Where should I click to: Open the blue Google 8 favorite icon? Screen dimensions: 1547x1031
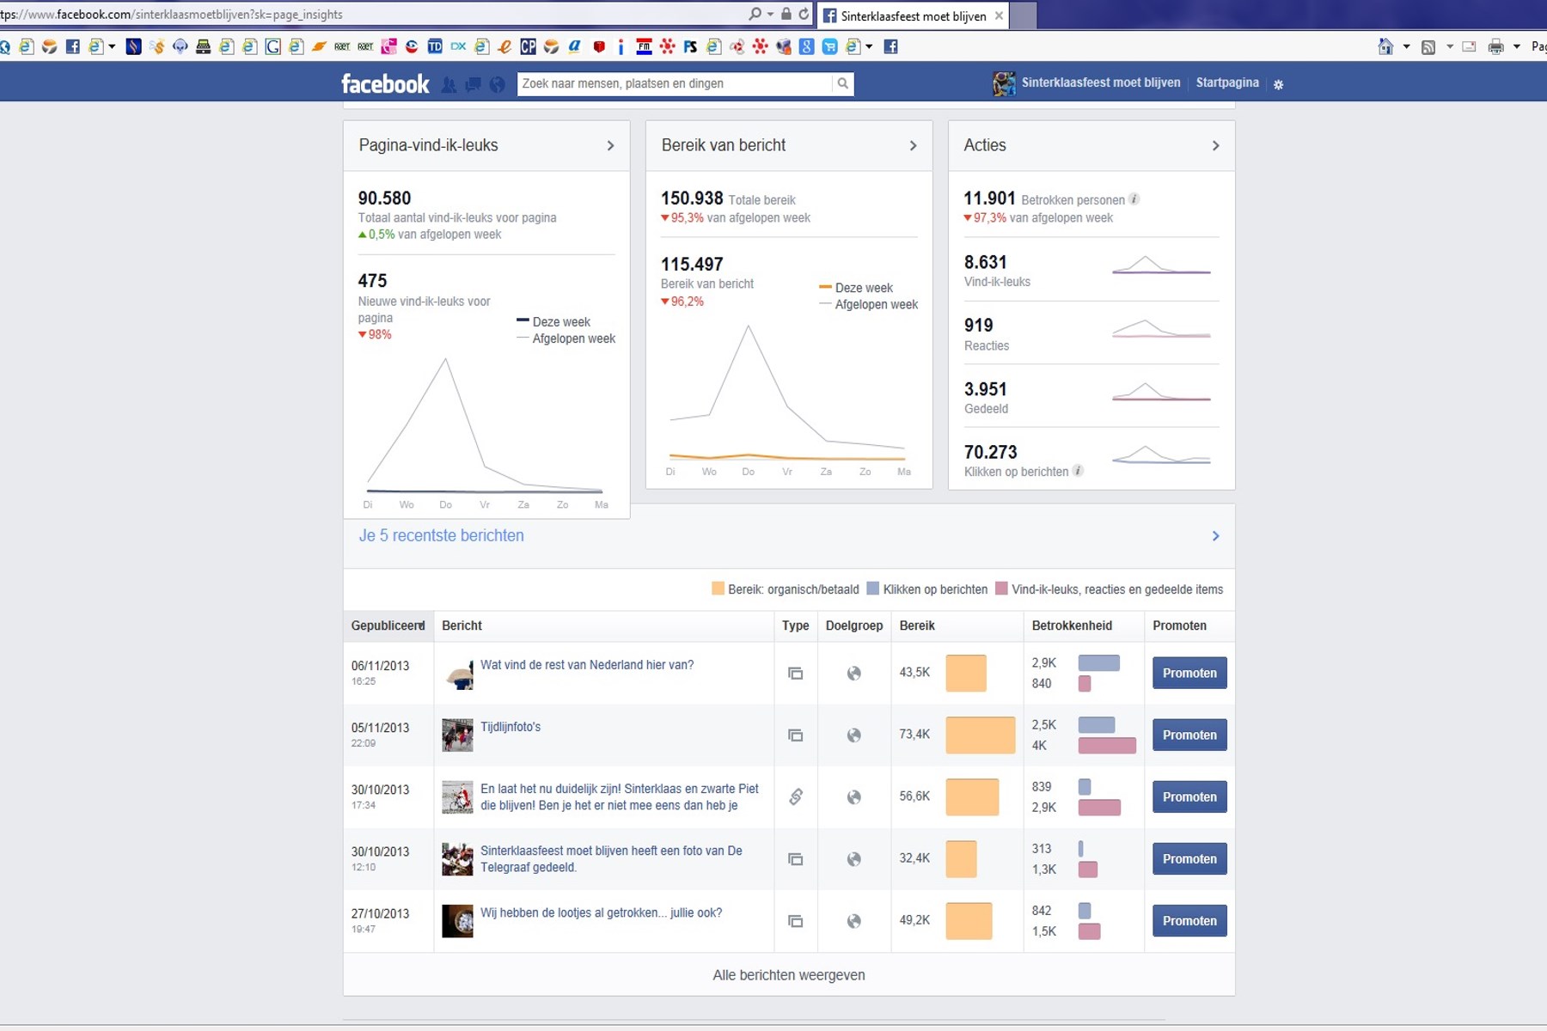pos(806,46)
